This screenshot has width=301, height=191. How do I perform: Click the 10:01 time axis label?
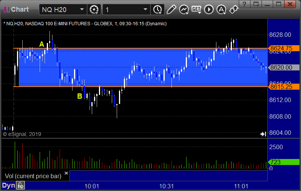point(92,186)
